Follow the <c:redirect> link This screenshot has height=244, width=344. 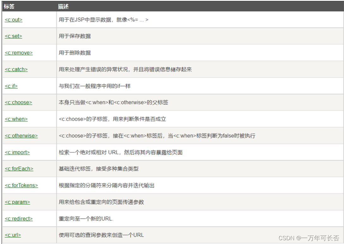pyautogui.click(x=19, y=219)
